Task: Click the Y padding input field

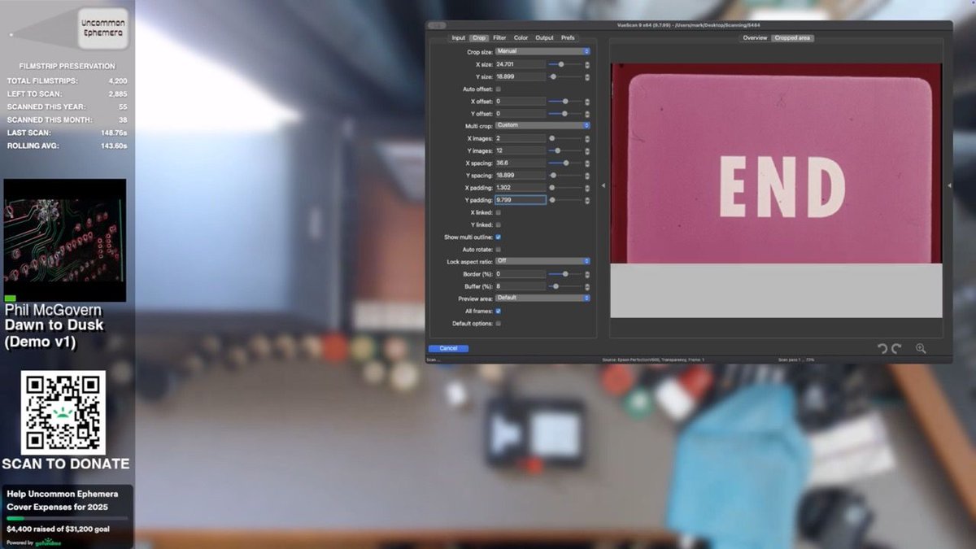Action: 521,200
